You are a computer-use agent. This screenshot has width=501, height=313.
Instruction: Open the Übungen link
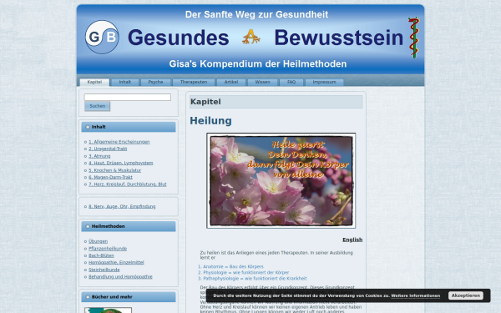tap(98, 241)
